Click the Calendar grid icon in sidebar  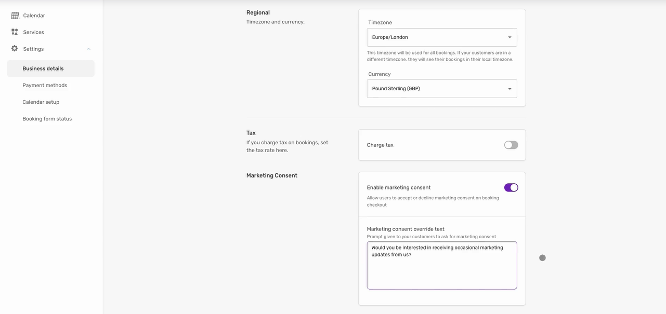(x=15, y=16)
